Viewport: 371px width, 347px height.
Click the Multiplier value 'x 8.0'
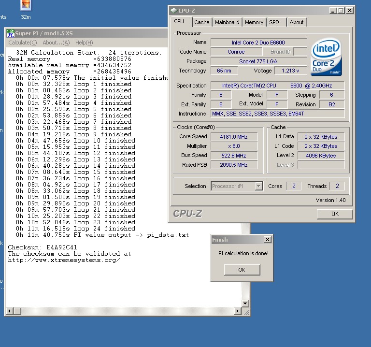point(234,146)
